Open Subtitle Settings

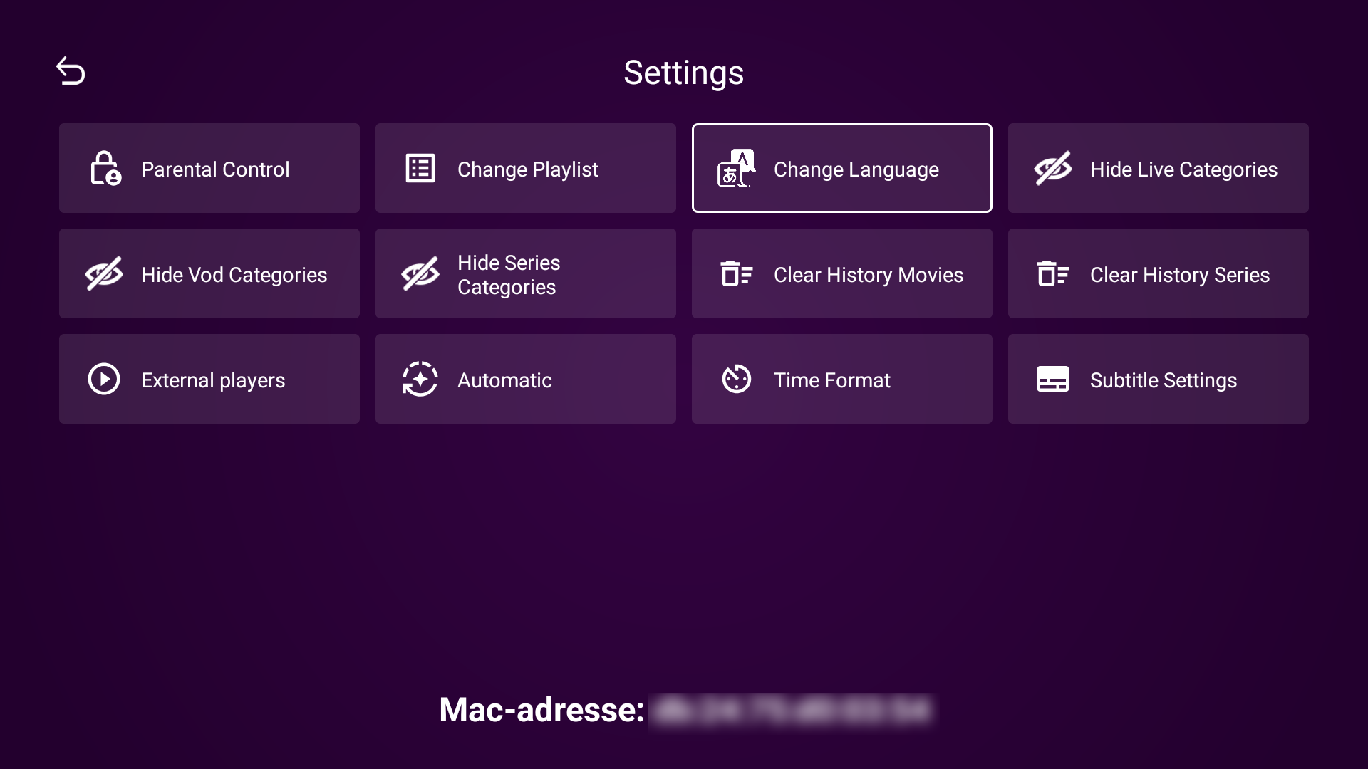(1163, 380)
